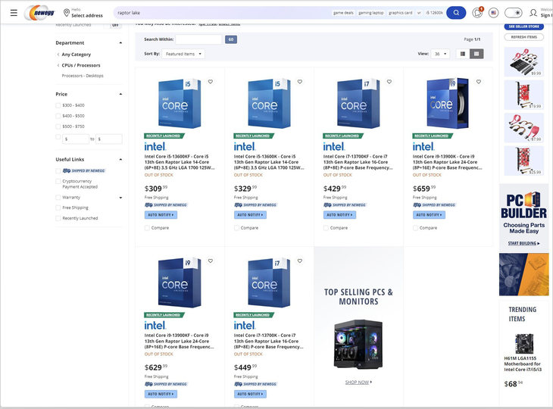Switch to list view layout icon

point(461,54)
